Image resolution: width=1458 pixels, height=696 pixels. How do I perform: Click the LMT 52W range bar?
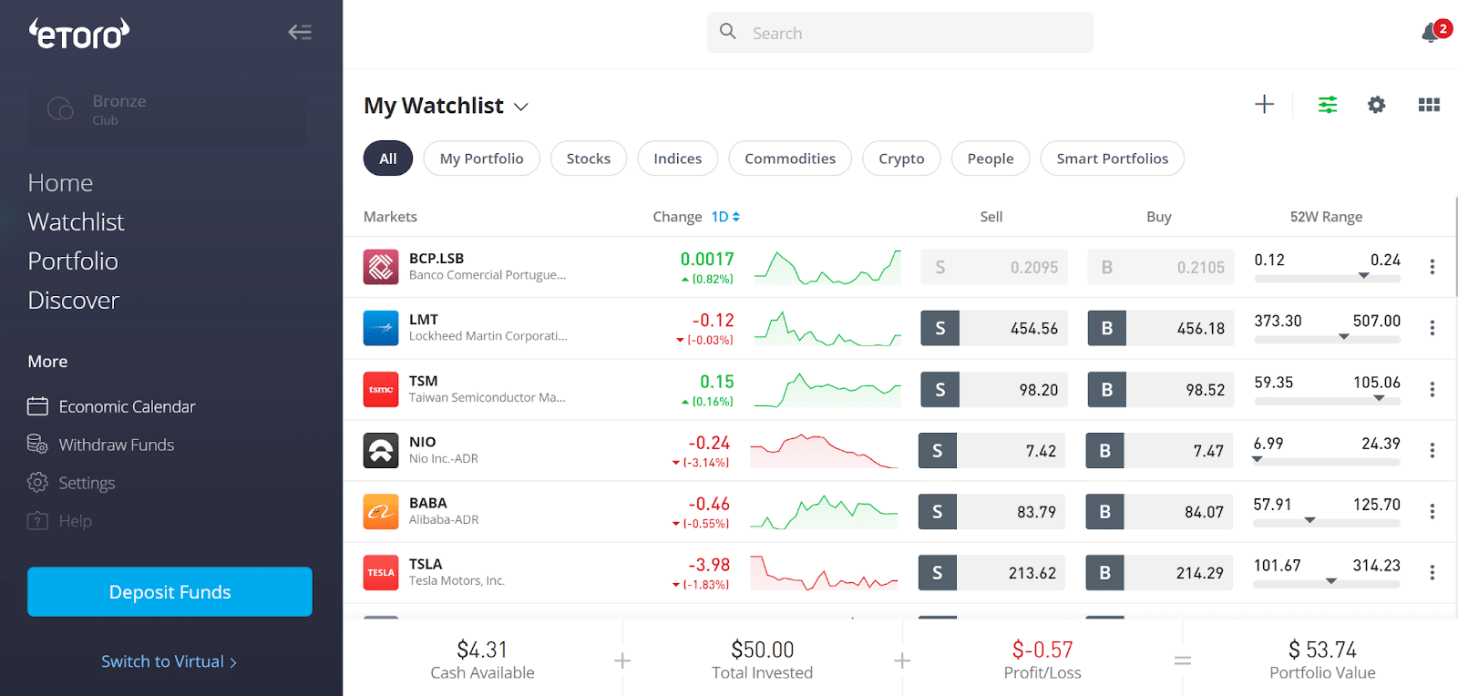coord(1327,340)
